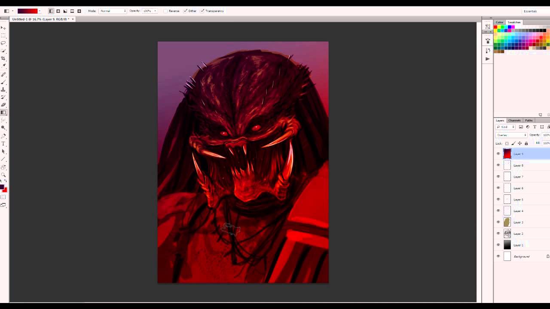Uncheck the Dither checkbox
This screenshot has width=550, height=309.
185,11
